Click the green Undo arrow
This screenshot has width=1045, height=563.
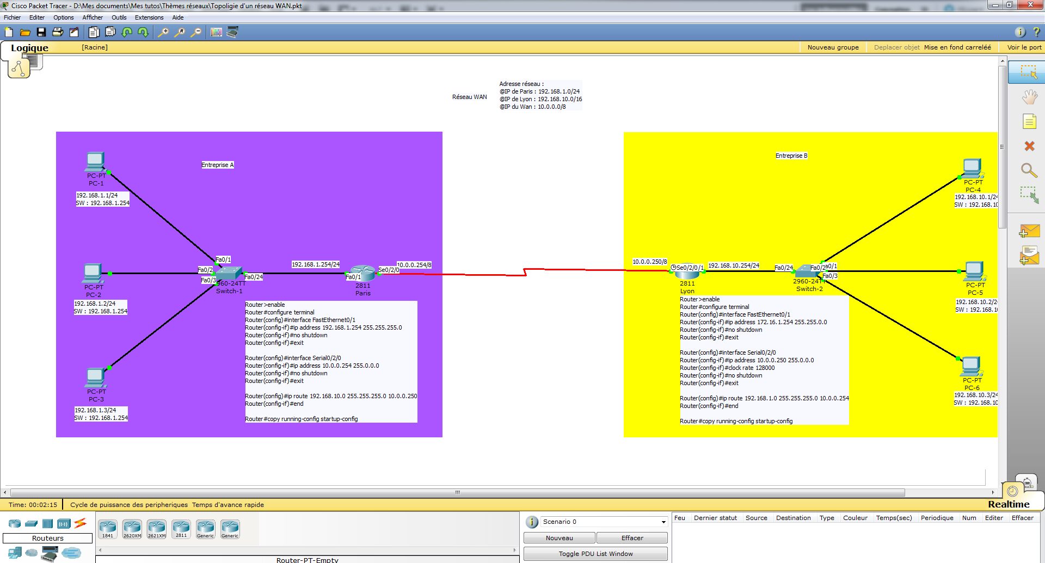coord(127,32)
